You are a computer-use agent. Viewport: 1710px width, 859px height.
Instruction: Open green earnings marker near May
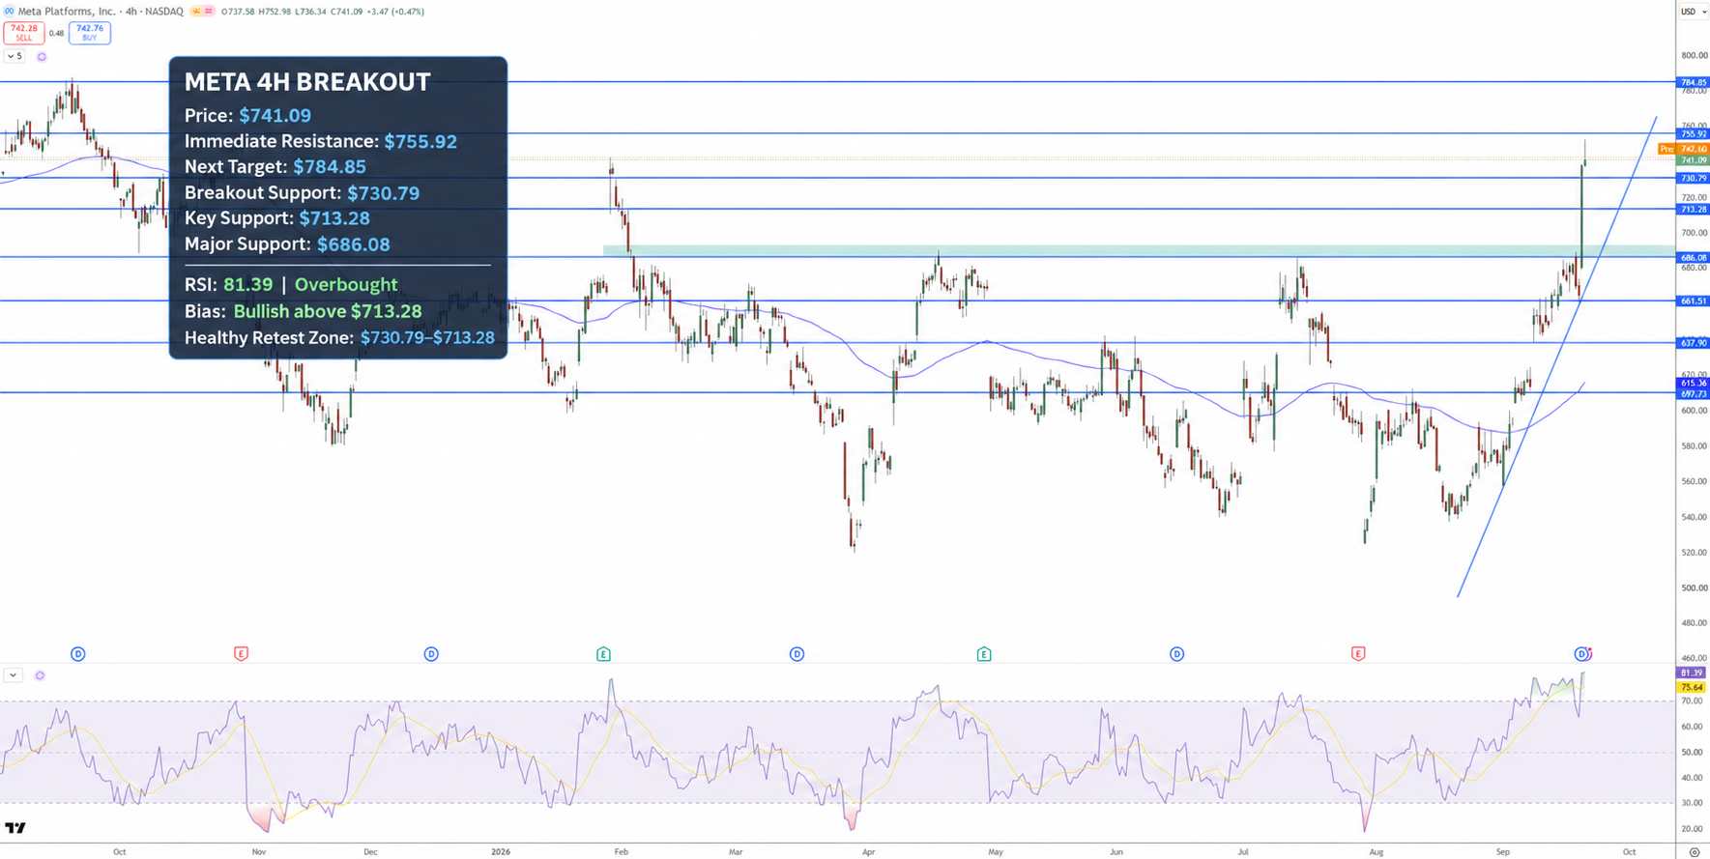coord(984,654)
